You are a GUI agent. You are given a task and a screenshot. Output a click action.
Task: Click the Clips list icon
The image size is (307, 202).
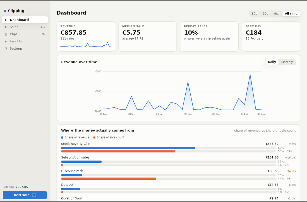click(x=6, y=34)
